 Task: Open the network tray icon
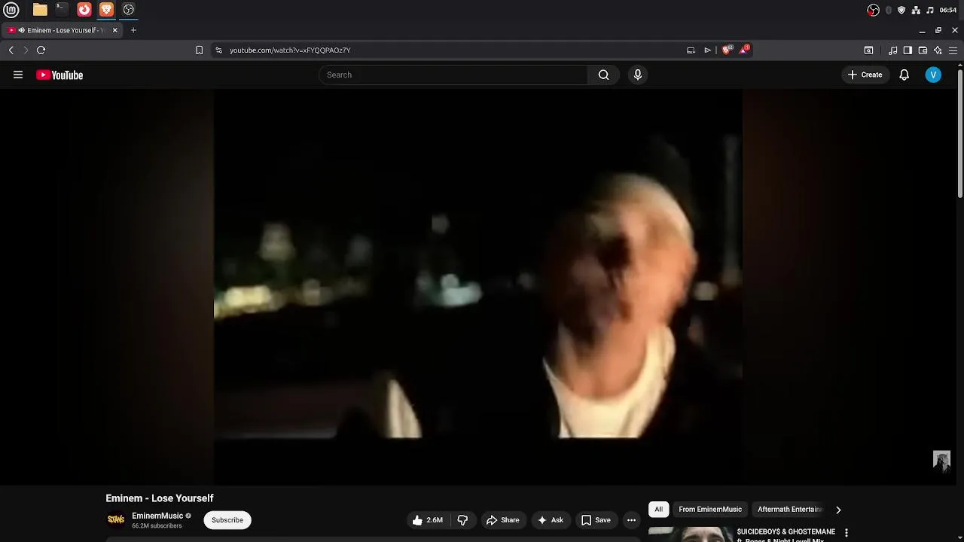tap(916, 10)
